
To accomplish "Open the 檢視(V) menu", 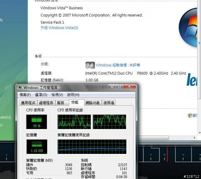I will (x=57, y=95).
